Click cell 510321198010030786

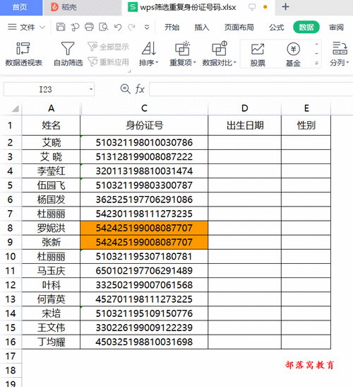(x=144, y=142)
